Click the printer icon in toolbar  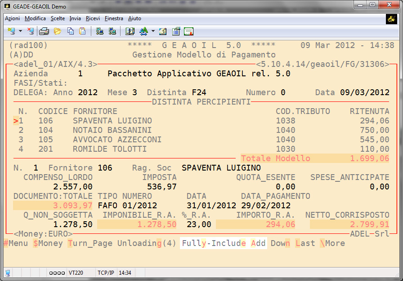coord(44,31)
